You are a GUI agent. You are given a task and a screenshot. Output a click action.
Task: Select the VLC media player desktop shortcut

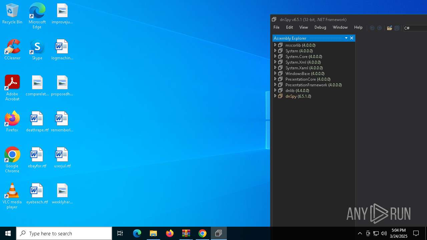12,196
